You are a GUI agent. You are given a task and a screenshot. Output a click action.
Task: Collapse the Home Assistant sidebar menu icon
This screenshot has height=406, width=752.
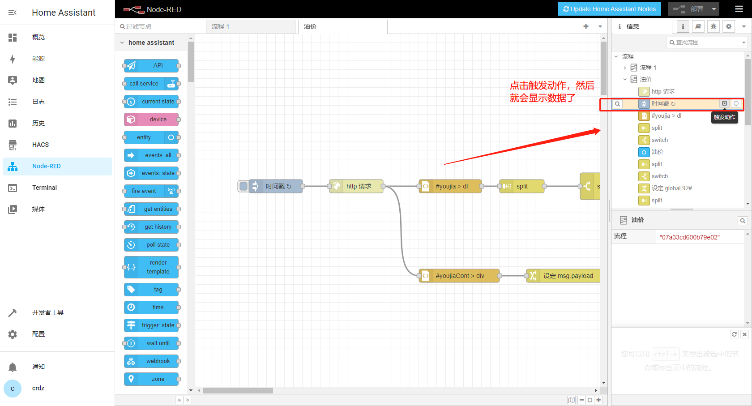point(13,13)
